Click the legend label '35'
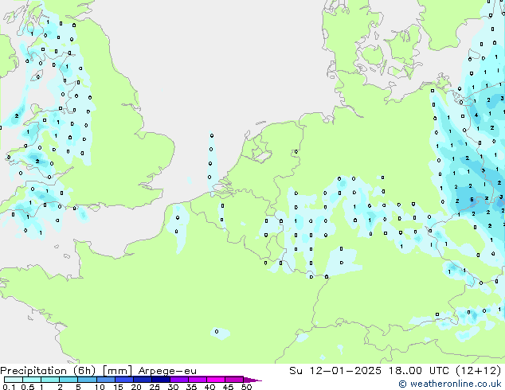505x390 pixels. 191,387
